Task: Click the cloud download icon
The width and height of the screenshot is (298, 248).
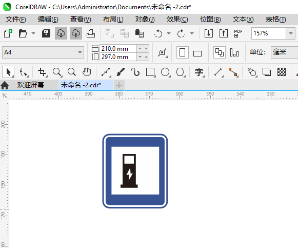Action: pos(61,33)
